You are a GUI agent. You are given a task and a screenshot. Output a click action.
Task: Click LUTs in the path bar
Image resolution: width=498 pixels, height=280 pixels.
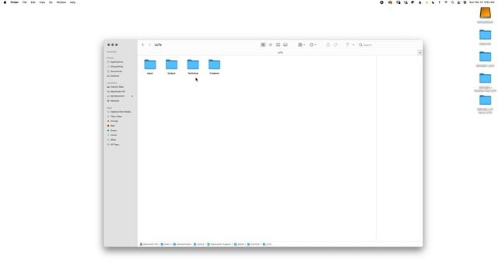(x=267, y=244)
